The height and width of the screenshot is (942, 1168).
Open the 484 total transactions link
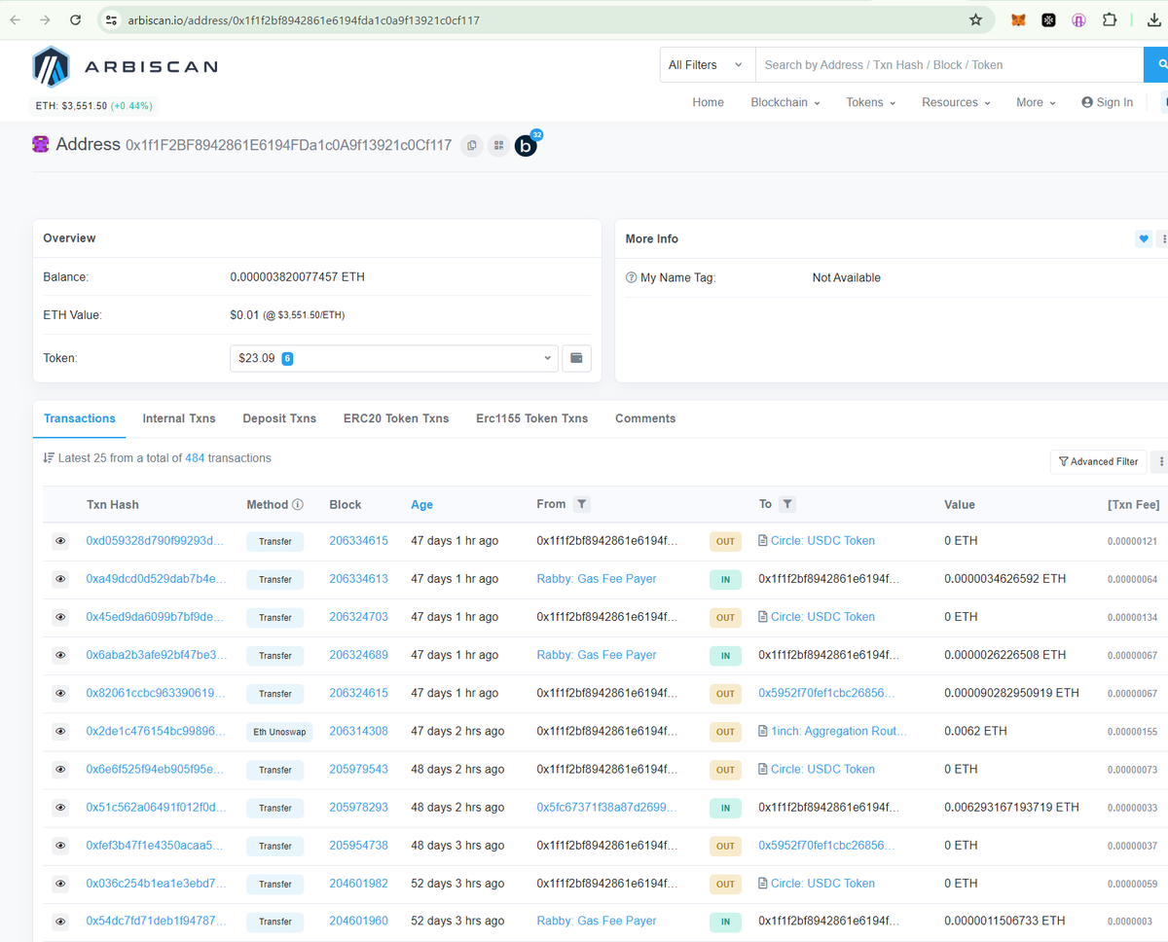[x=195, y=458]
